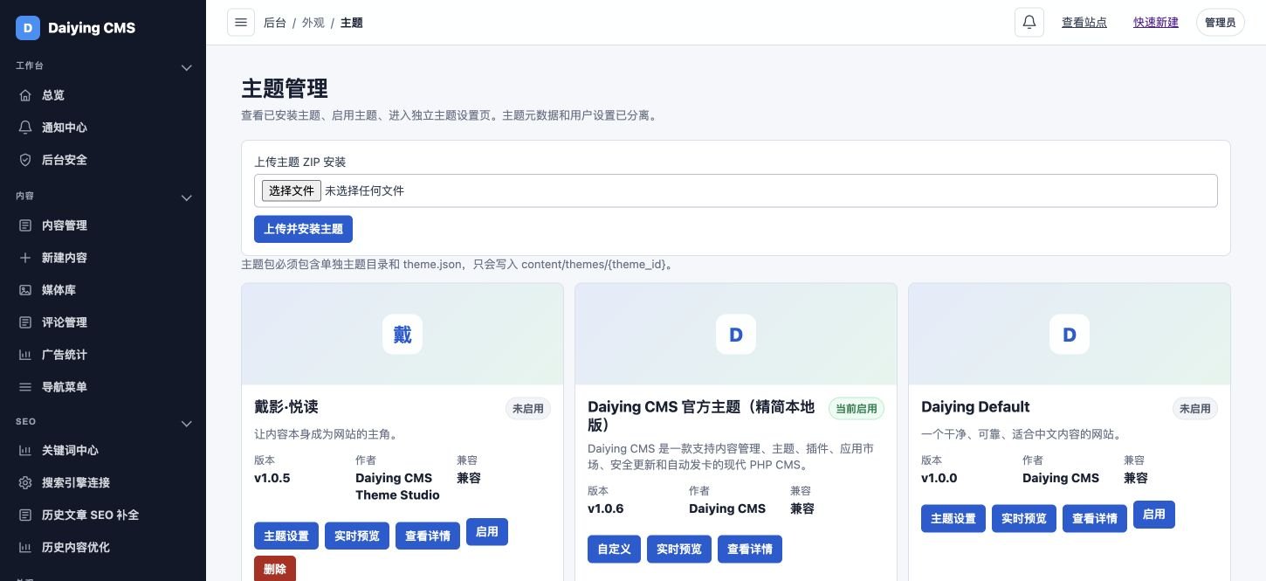
Task: Click the 后台 breadcrumb link
Action: point(275,23)
